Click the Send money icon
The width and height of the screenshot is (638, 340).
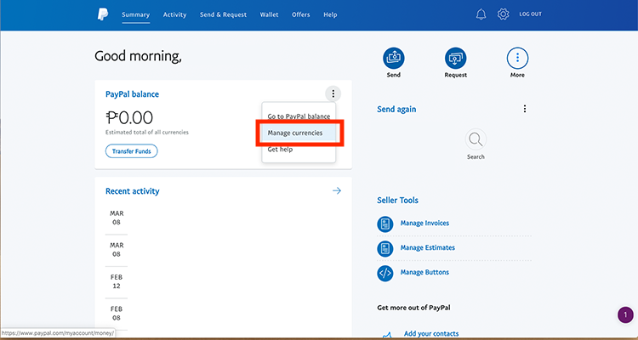pos(394,58)
